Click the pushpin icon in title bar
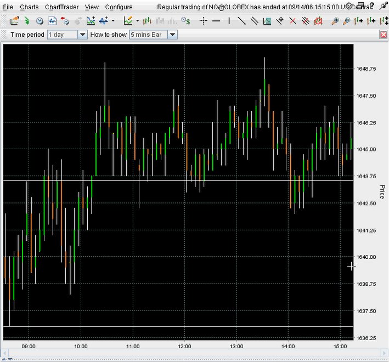389x362 pixels. 384,6
